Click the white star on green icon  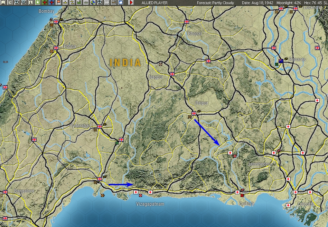click(x=38, y=2)
